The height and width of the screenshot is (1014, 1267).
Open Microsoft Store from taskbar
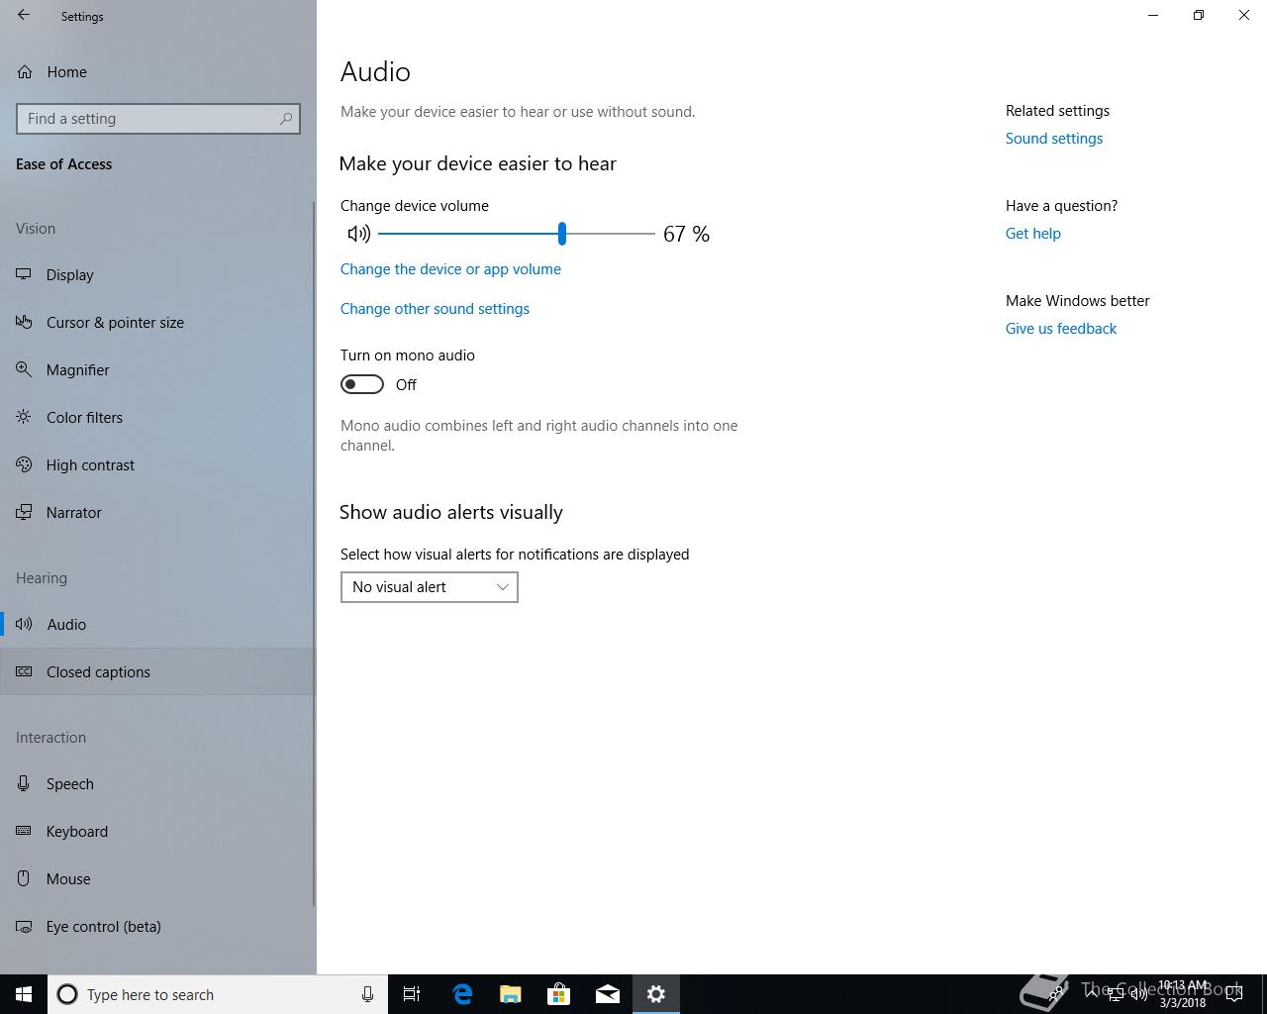coord(558,994)
